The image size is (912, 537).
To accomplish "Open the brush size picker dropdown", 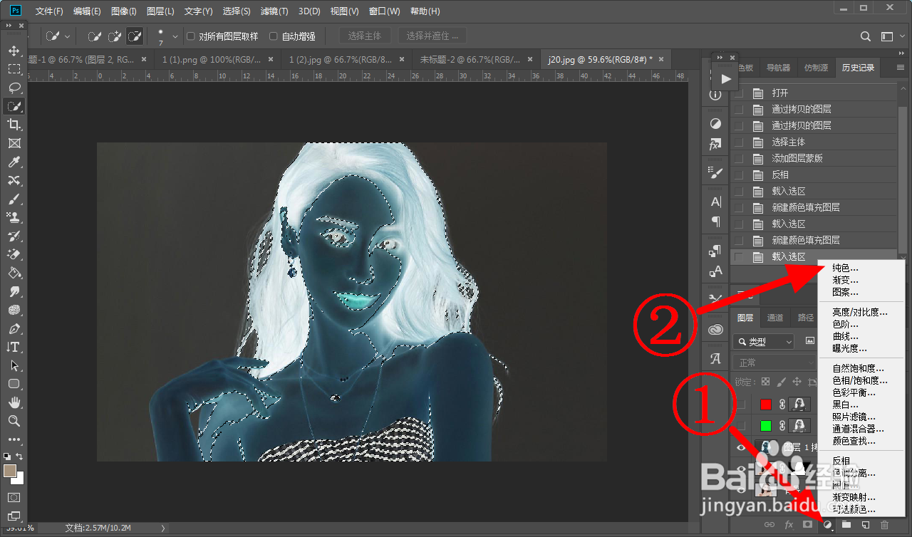I will (x=175, y=36).
